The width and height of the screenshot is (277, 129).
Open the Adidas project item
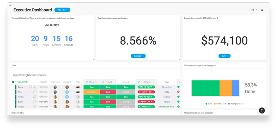pos(21,97)
